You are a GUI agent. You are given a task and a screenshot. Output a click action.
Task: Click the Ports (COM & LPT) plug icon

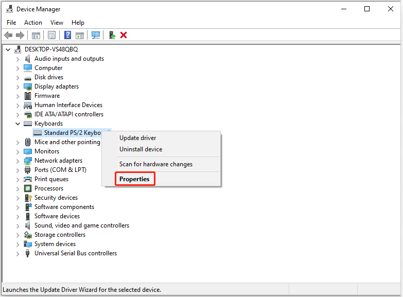click(x=27, y=170)
